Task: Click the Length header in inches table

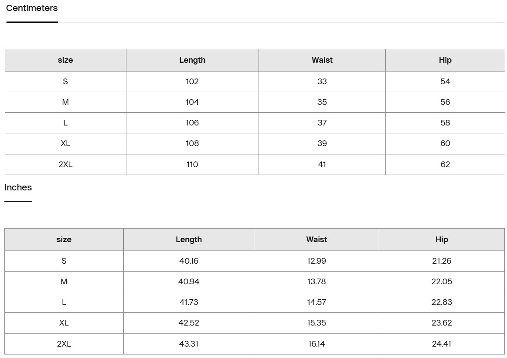Action: pos(189,240)
